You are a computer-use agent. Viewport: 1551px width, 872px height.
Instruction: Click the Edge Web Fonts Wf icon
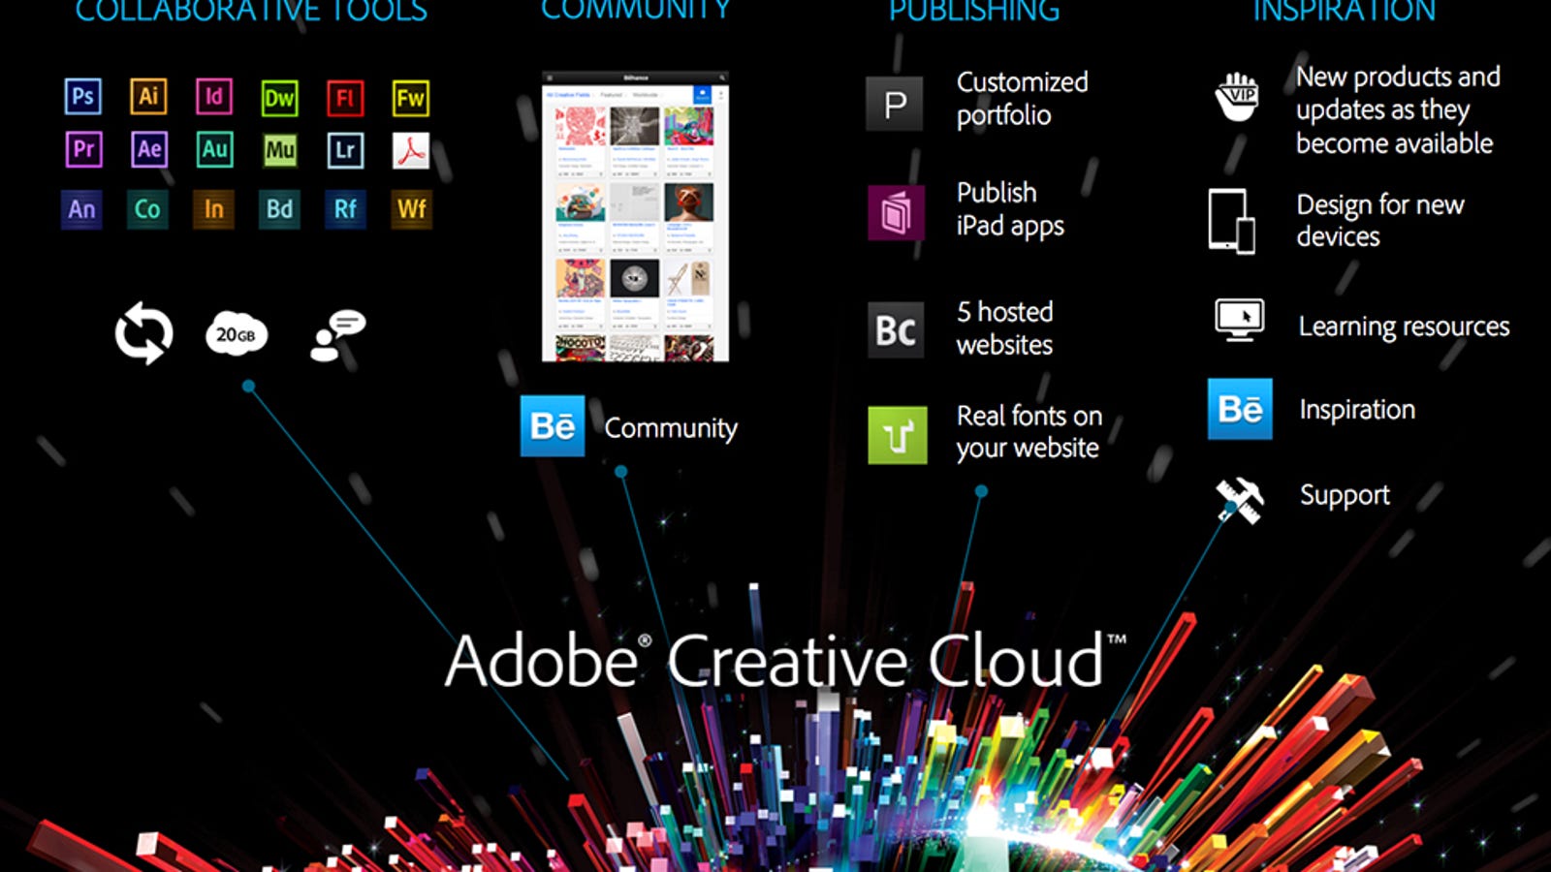coord(411,209)
